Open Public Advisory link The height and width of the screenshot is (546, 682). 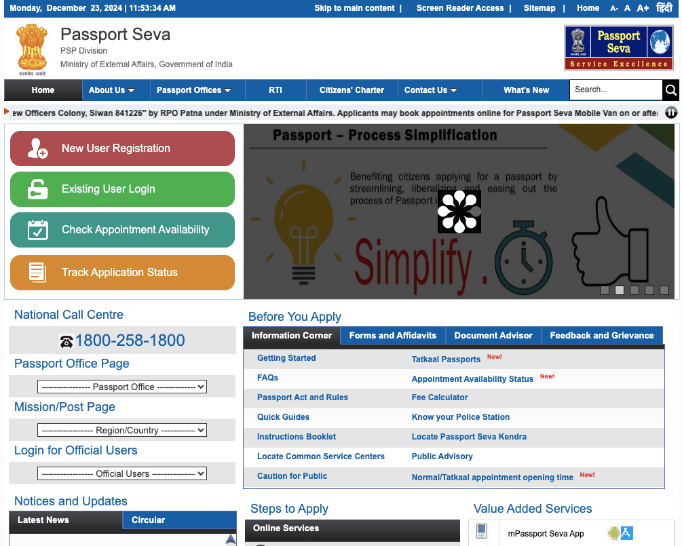[442, 456]
